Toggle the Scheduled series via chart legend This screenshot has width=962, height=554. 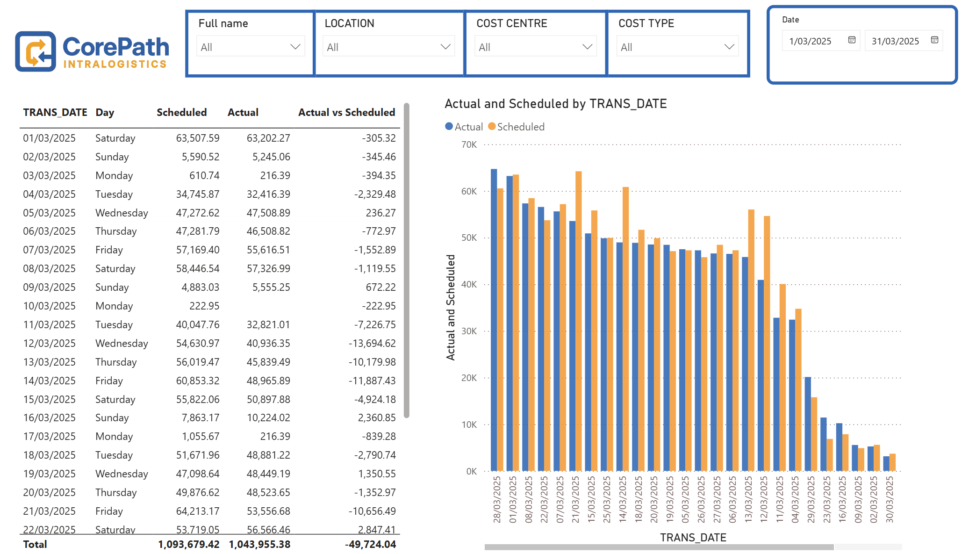521,127
